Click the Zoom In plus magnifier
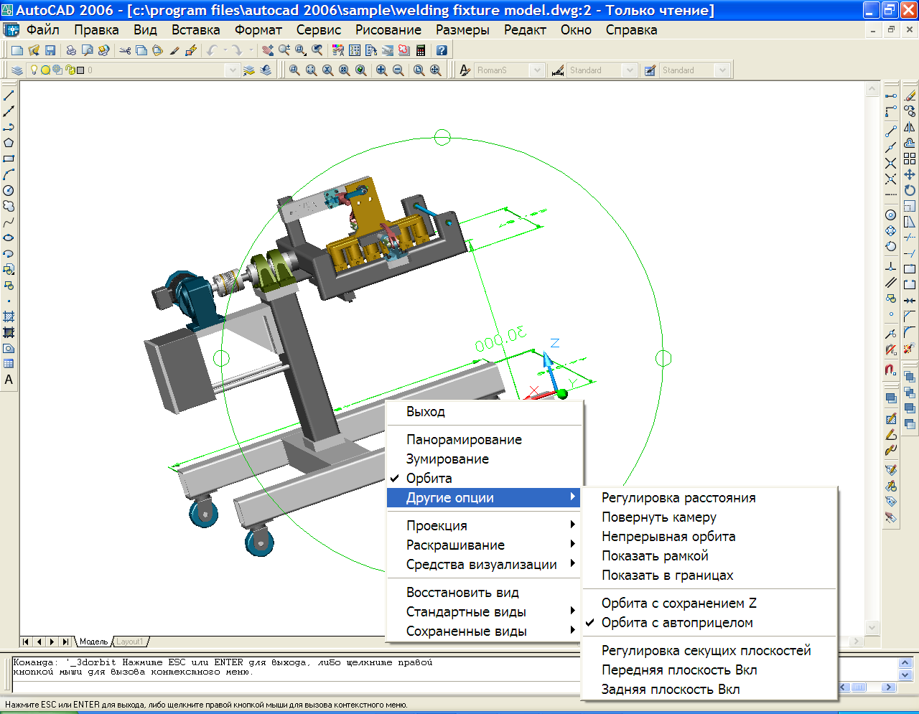919x714 pixels. tap(381, 70)
